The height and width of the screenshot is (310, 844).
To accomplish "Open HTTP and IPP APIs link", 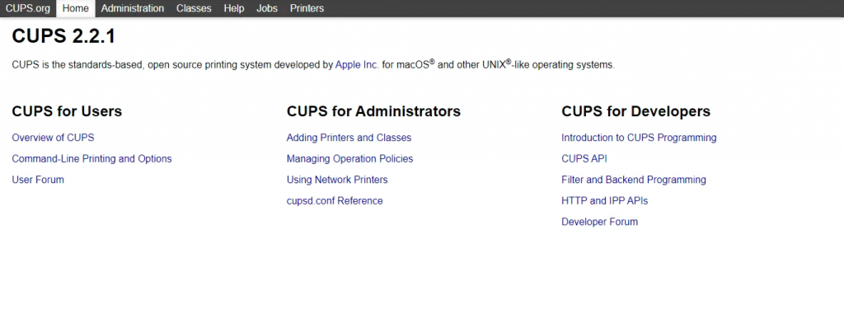I will click(604, 200).
